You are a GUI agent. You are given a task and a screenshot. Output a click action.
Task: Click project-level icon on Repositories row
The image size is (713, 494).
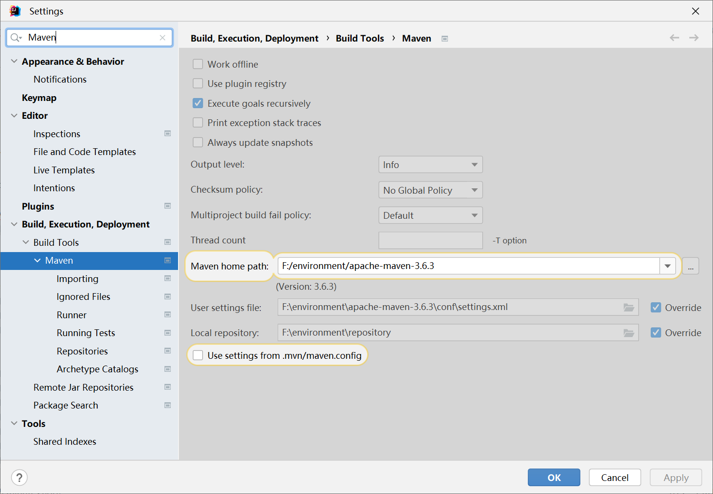168,351
